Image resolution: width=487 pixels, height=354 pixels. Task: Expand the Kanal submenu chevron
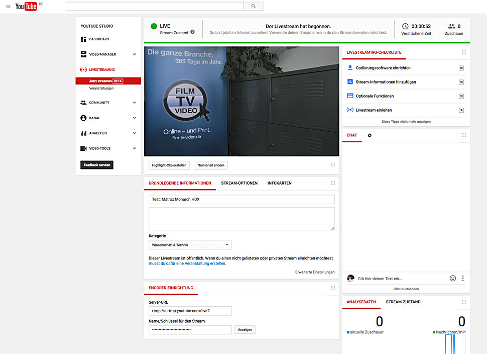tap(135, 118)
